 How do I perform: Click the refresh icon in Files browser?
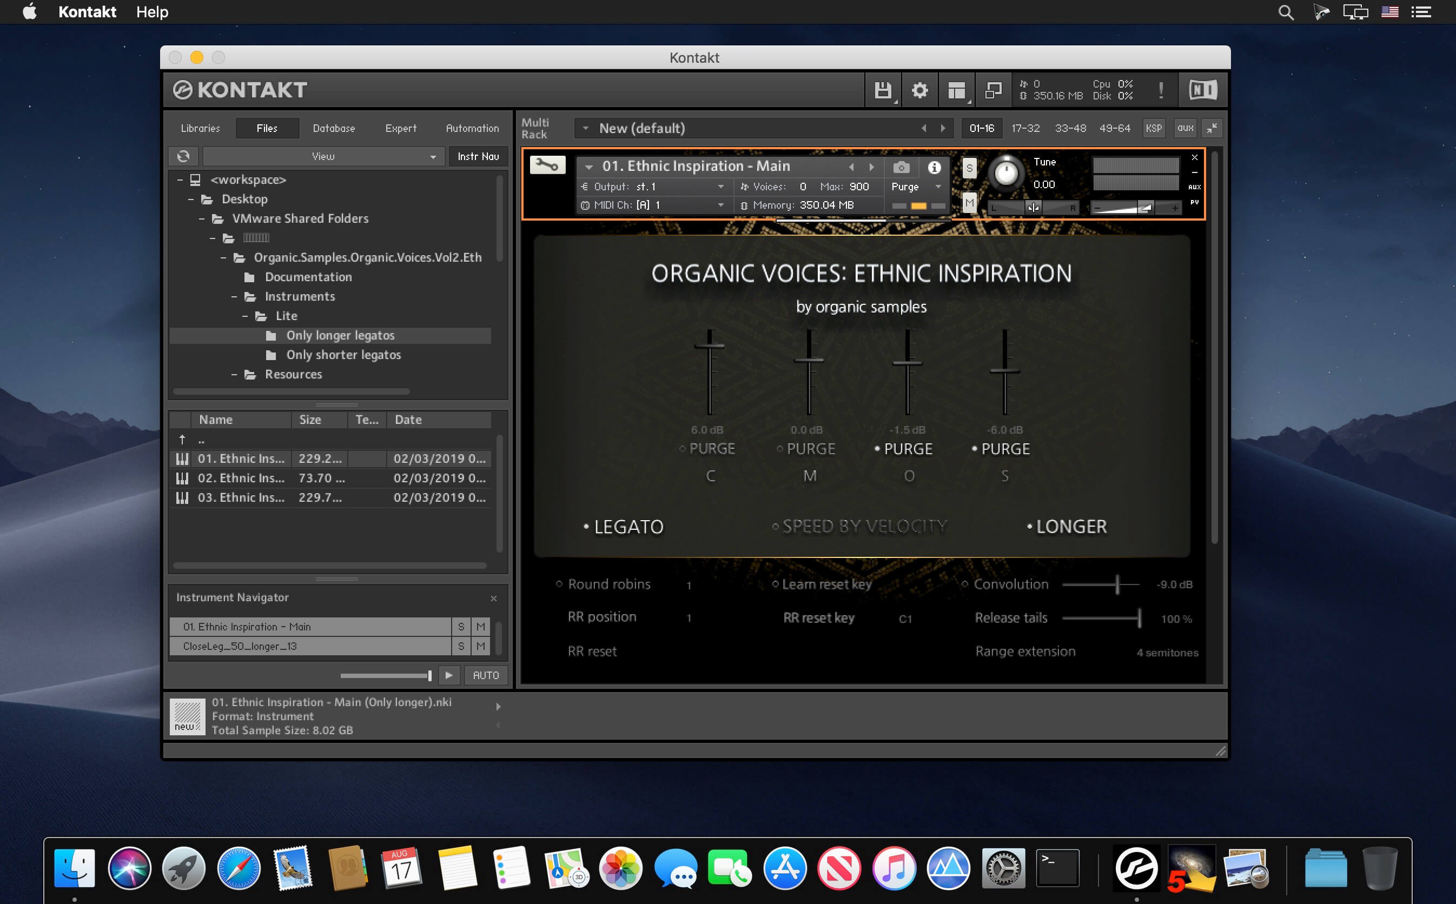click(x=183, y=156)
